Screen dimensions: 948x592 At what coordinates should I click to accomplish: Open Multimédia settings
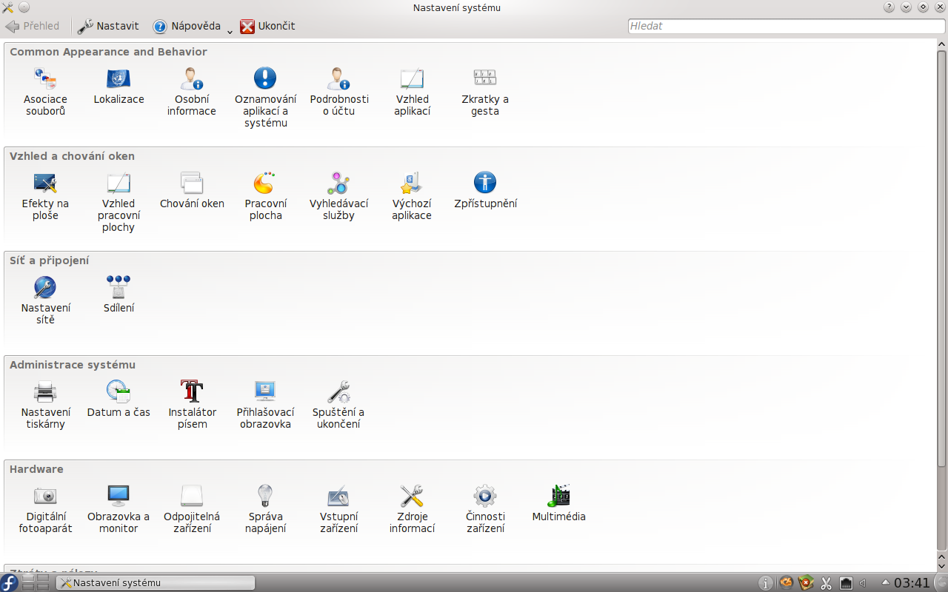coord(558,503)
